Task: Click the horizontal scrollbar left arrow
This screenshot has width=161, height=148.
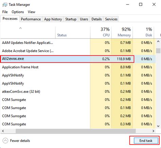Action: [3, 131]
